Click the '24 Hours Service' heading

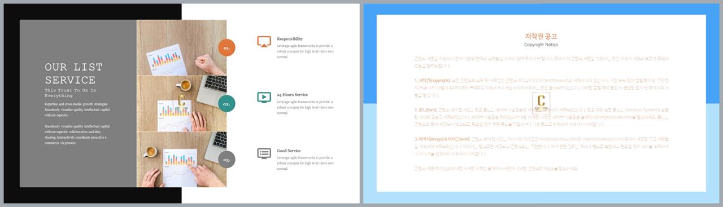293,94
